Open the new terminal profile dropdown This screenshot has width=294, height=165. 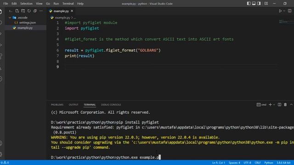click(274, 104)
